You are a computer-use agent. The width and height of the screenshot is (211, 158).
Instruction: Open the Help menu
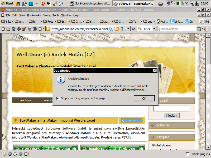tap(76, 15)
